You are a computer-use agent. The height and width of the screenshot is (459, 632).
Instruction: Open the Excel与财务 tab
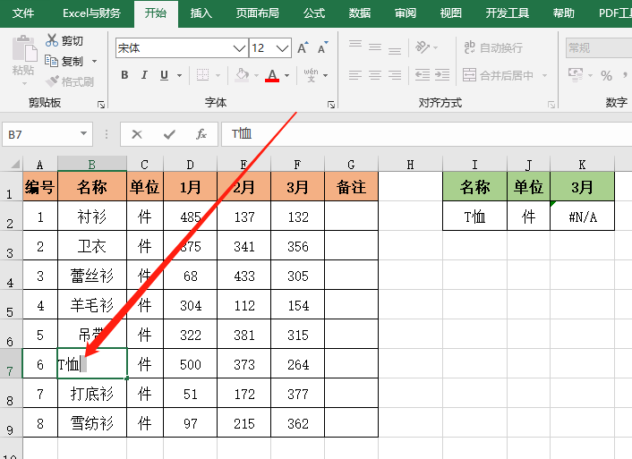(92, 13)
